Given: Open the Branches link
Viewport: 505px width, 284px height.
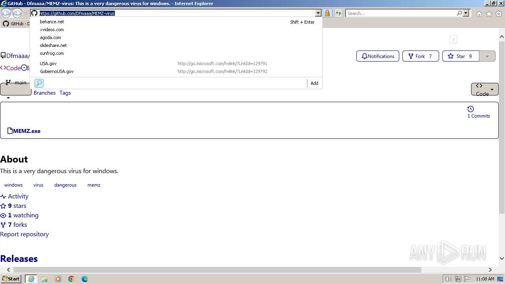Looking at the screenshot, I should 45,93.
